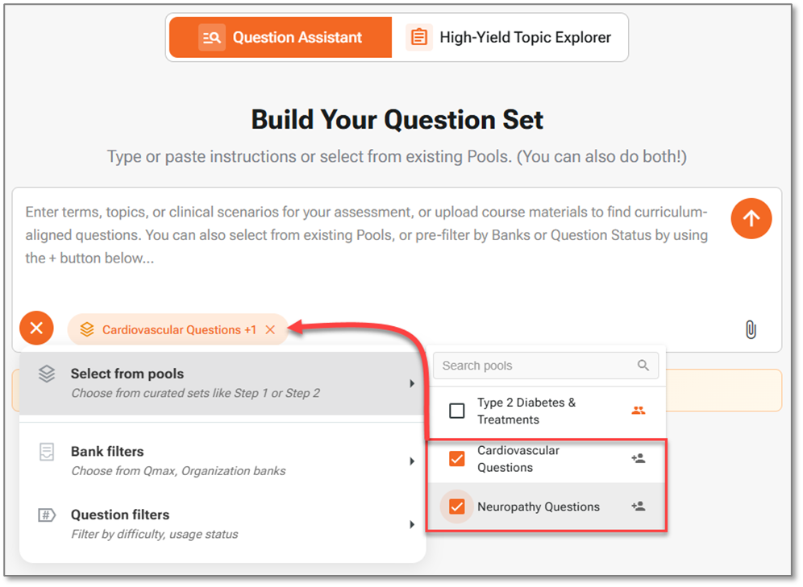Viewport: 803px width, 587px height.
Task: Click the orange submit arrow button
Action: pyautogui.click(x=751, y=218)
